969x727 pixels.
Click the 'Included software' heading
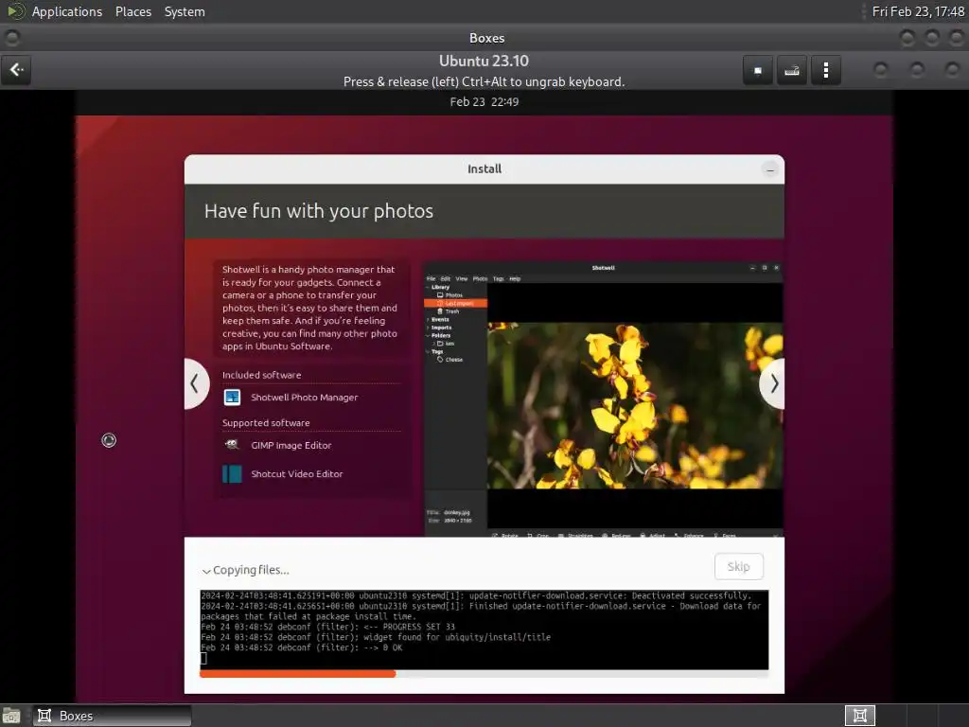261,375
